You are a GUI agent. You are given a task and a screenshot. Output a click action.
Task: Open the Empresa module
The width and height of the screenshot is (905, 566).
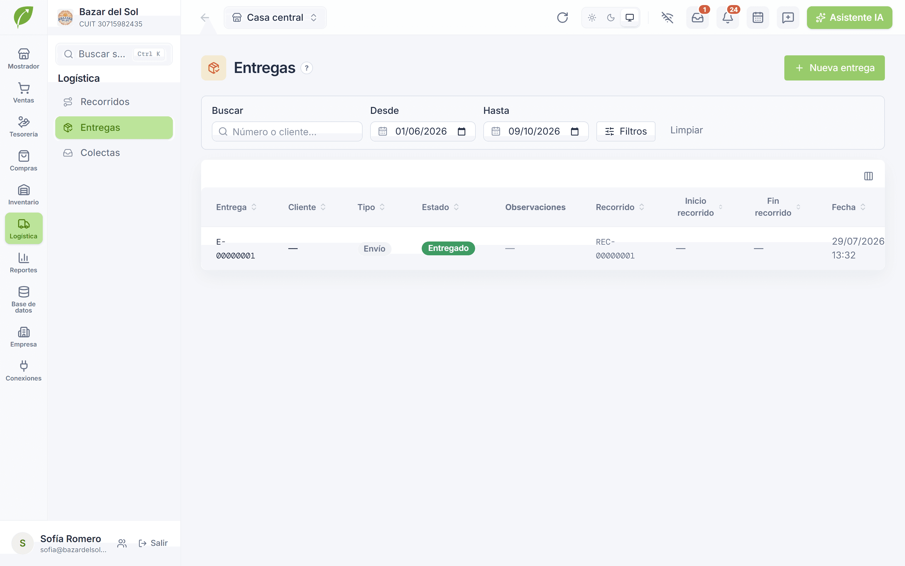[24, 337]
